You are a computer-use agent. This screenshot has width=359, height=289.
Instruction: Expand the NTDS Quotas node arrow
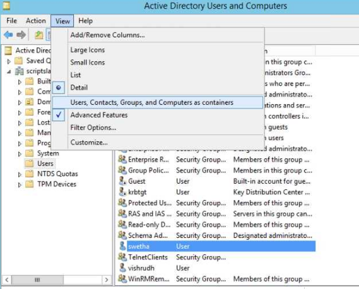tap(20, 175)
